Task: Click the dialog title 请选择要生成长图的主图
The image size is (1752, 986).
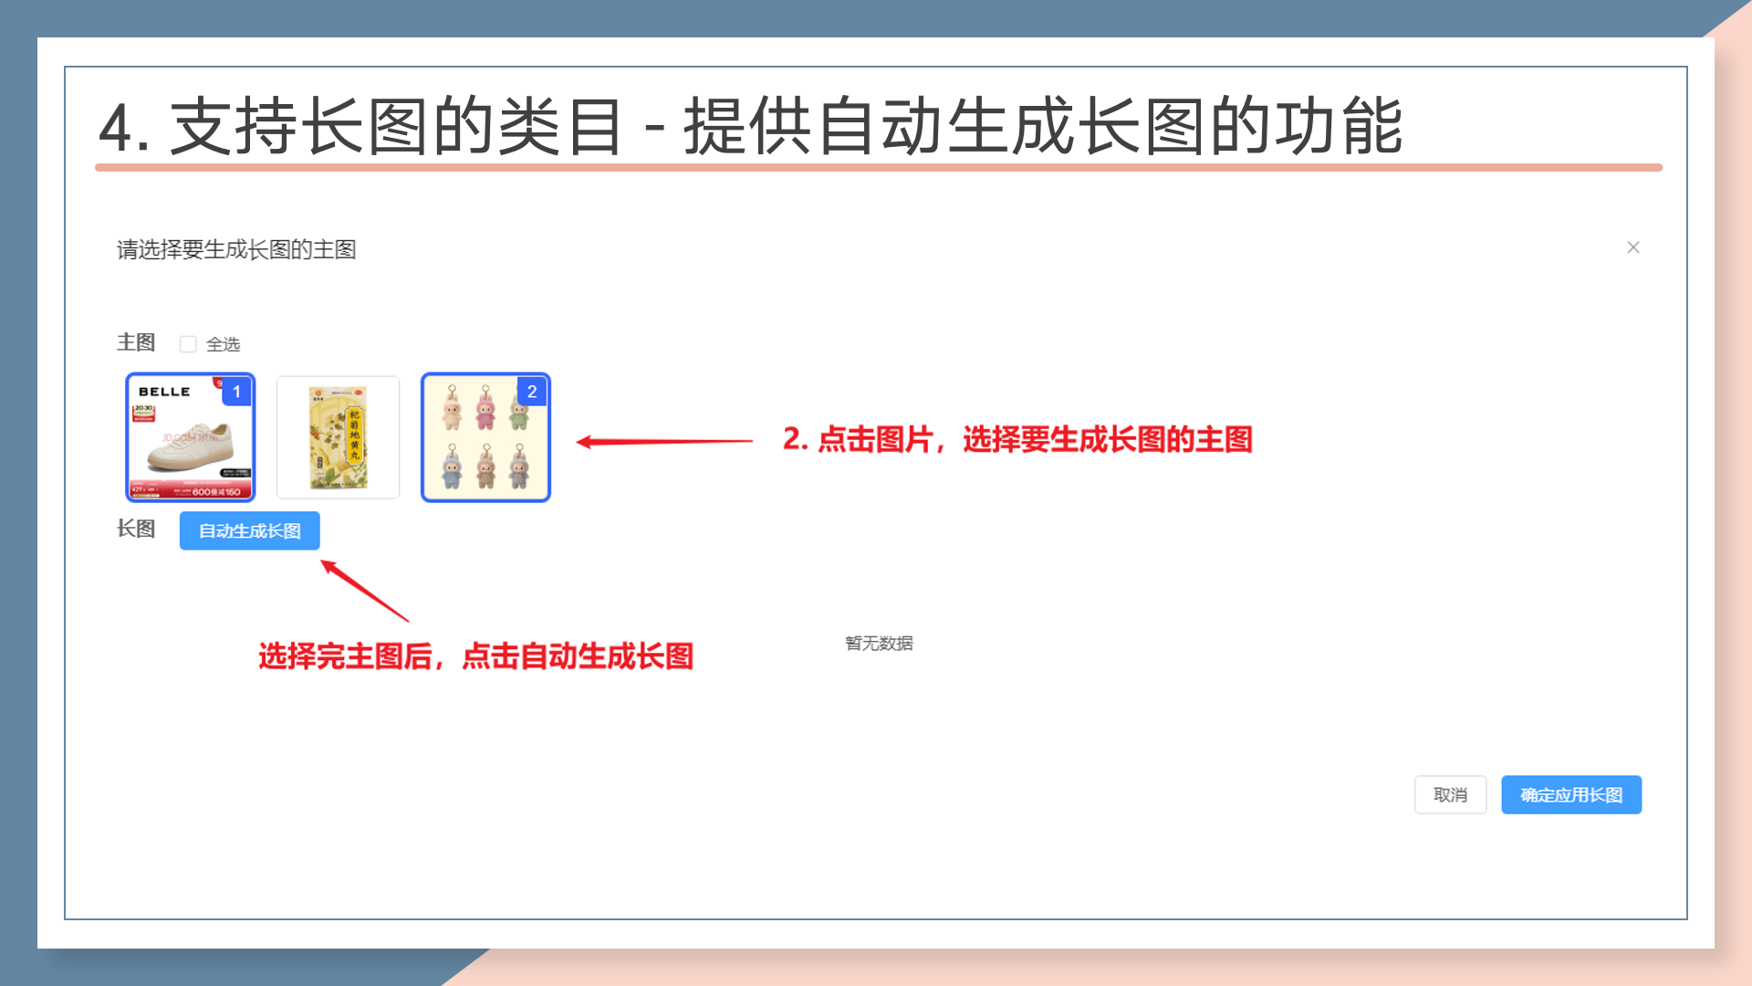Action: [x=236, y=249]
